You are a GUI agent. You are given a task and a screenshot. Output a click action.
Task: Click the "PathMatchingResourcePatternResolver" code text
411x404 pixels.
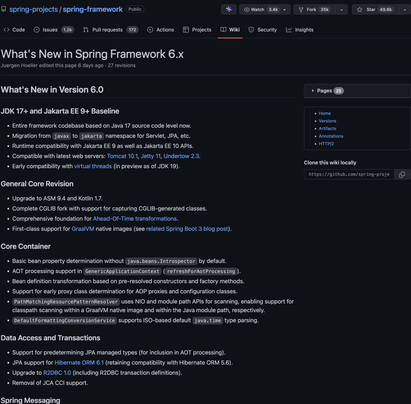tap(66, 302)
